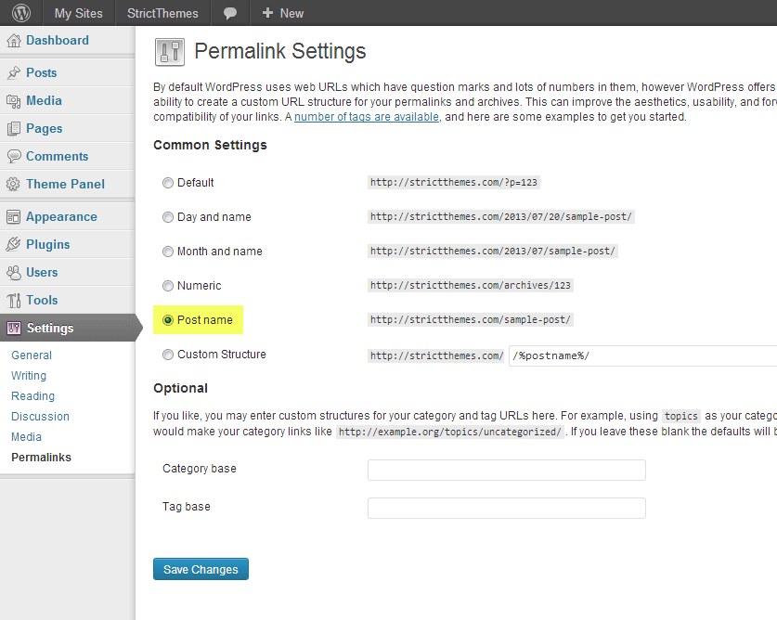Open the My Sites menu
The width and height of the screenshot is (777, 620).
click(78, 13)
